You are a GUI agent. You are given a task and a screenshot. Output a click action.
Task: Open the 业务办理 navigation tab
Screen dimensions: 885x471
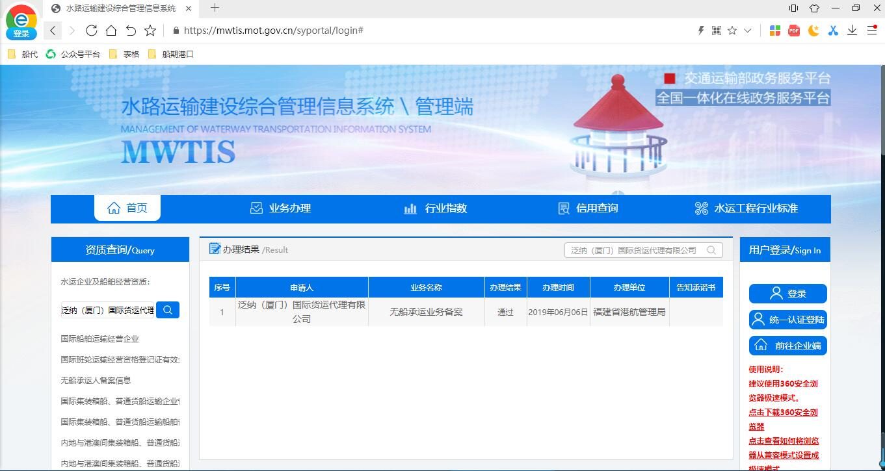[x=281, y=209]
